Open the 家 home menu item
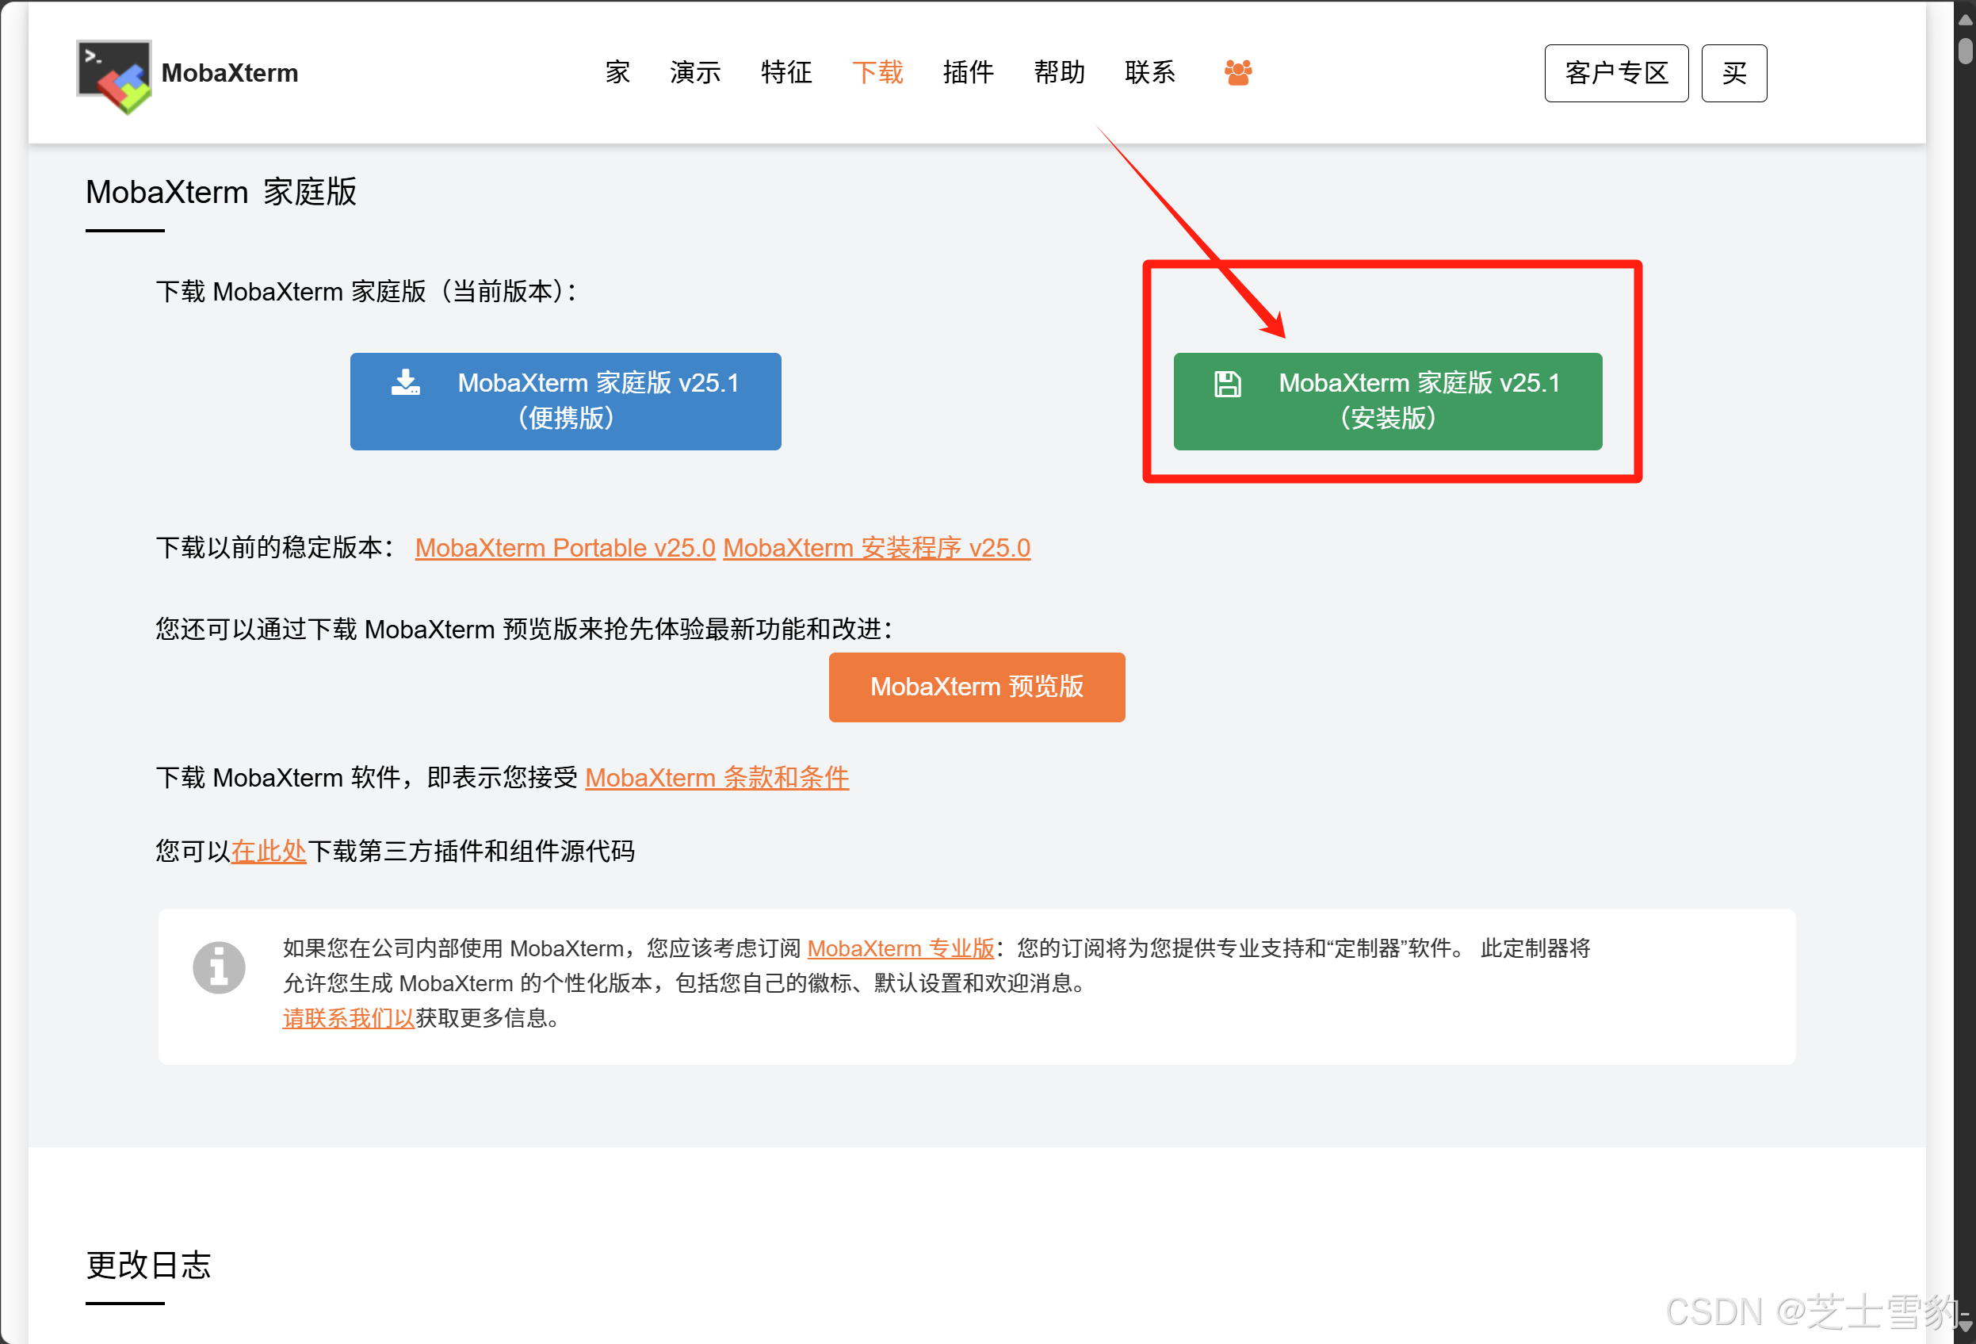Image resolution: width=1976 pixels, height=1344 pixels. tap(617, 72)
